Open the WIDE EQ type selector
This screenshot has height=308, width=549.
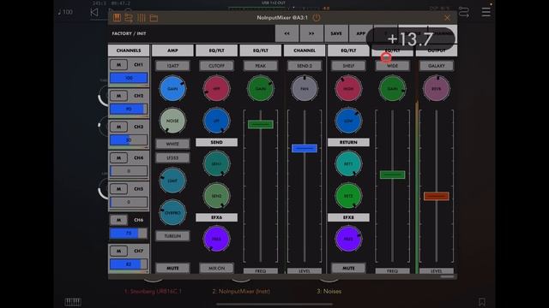click(x=393, y=66)
